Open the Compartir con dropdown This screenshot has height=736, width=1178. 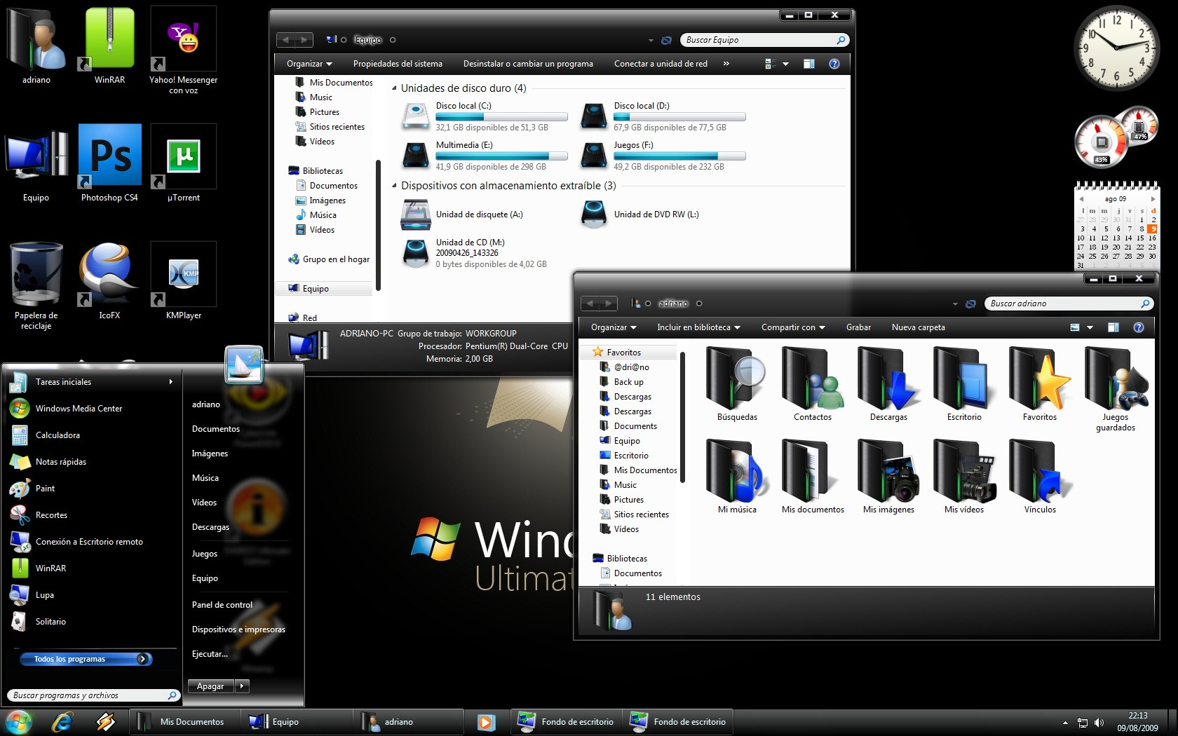click(793, 327)
